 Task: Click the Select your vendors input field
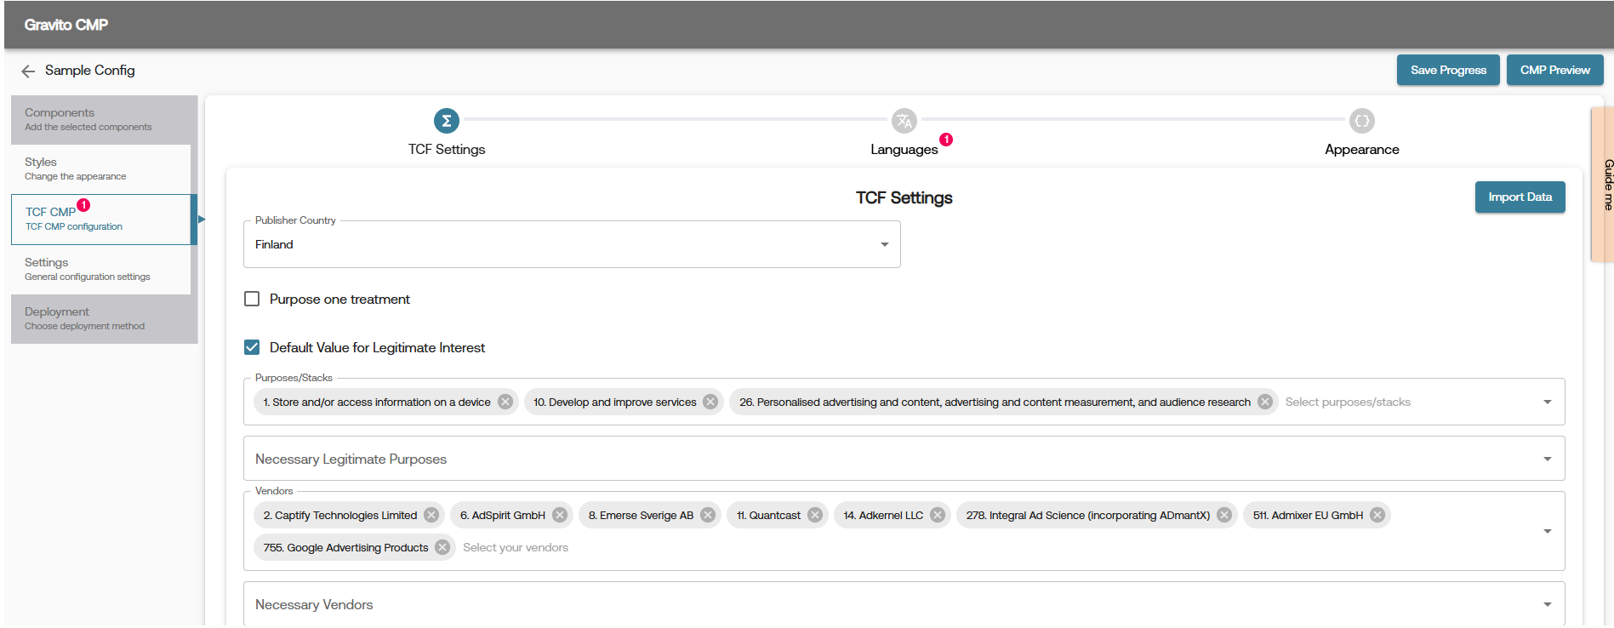(516, 547)
